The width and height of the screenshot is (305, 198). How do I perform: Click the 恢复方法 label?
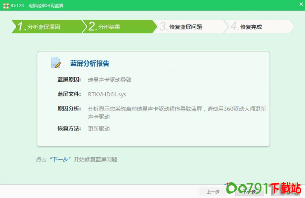(69, 128)
